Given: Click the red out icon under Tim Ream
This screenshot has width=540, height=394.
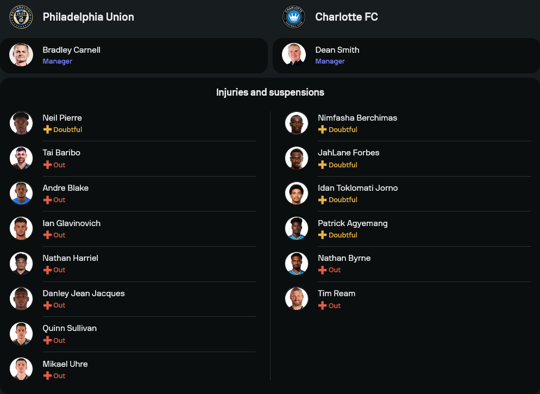Looking at the screenshot, I should click(322, 305).
